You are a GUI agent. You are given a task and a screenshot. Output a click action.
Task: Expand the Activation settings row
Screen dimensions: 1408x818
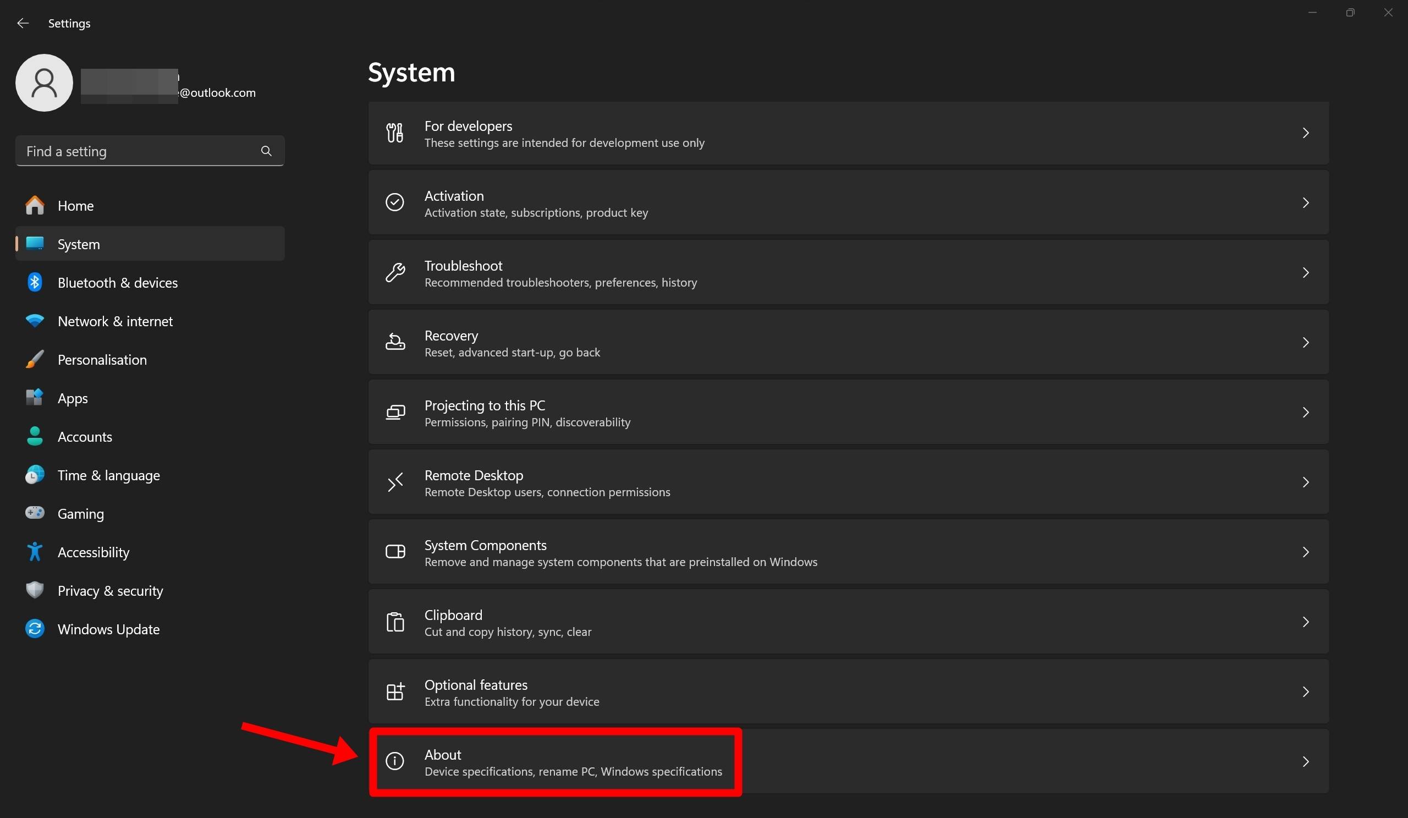(x=848, y=203)
